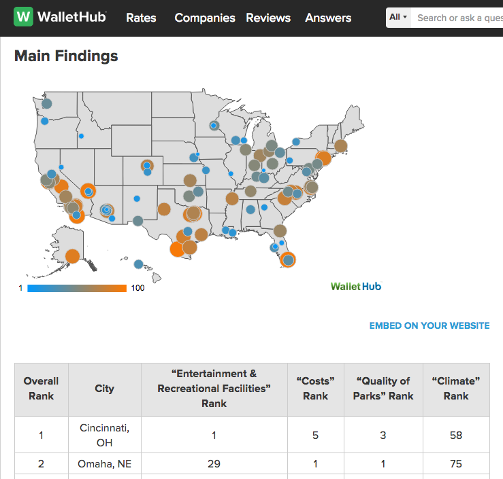Image resolution: width=503 pixels, height=479 pixels.
Task: Open the Answers menu
Action: pos(328,18)
